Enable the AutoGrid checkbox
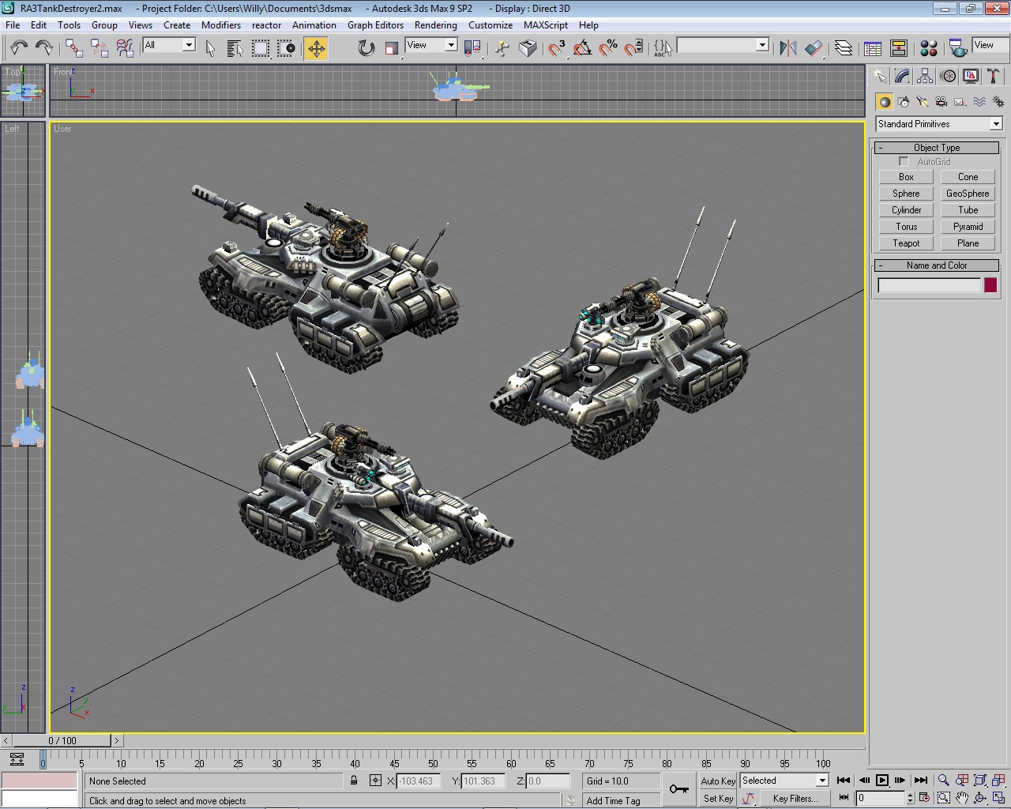The height and width of the screenshot is (809, 1011). 904,162
